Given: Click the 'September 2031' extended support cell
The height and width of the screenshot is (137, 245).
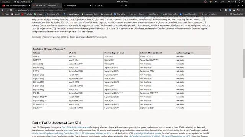Looking at the screenshot, I should 157,108.
